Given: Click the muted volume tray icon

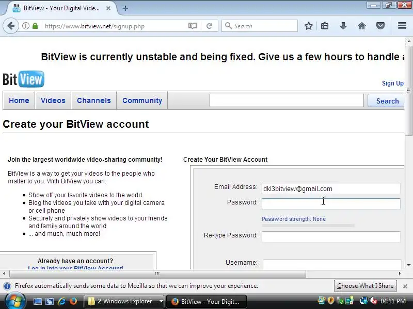Looking at the screenshot, I should (373, 301).
